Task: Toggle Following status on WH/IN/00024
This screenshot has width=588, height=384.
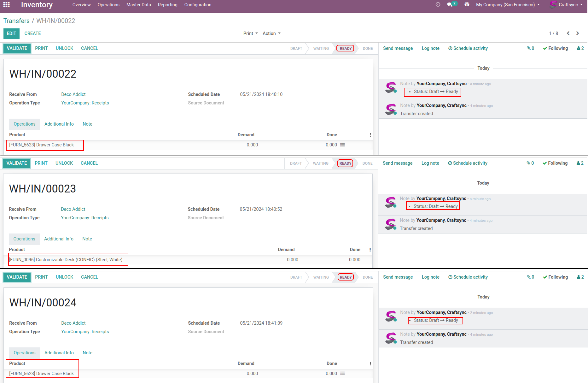Action: pyautogui.click(x=555, y=277)
